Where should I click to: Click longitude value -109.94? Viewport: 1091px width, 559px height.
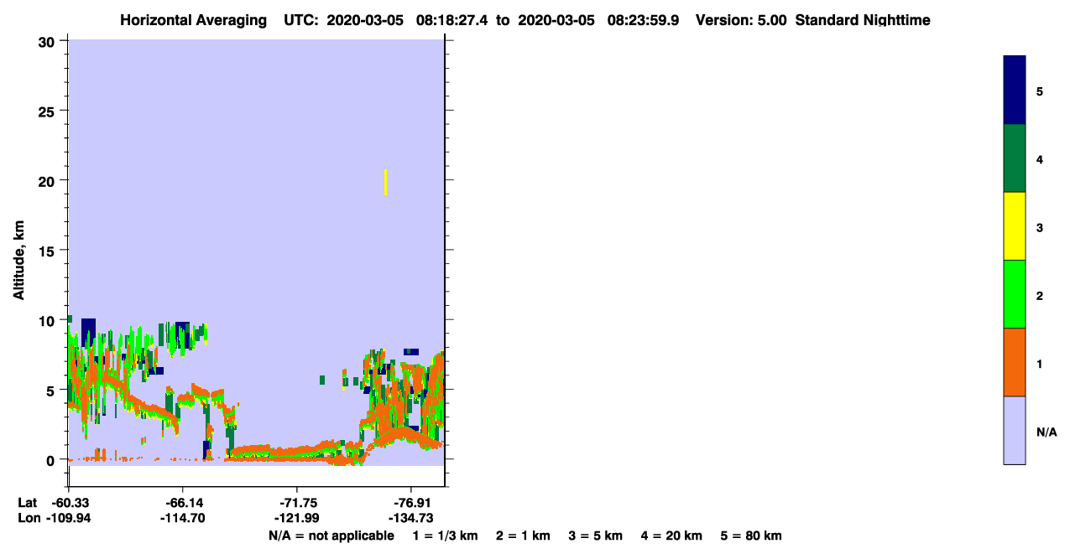(68, 518)
